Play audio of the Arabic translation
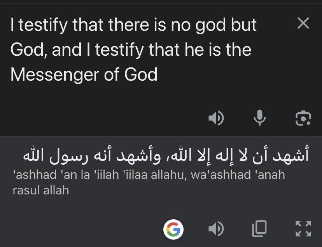 pyautogui.click(x=216, y=229)
